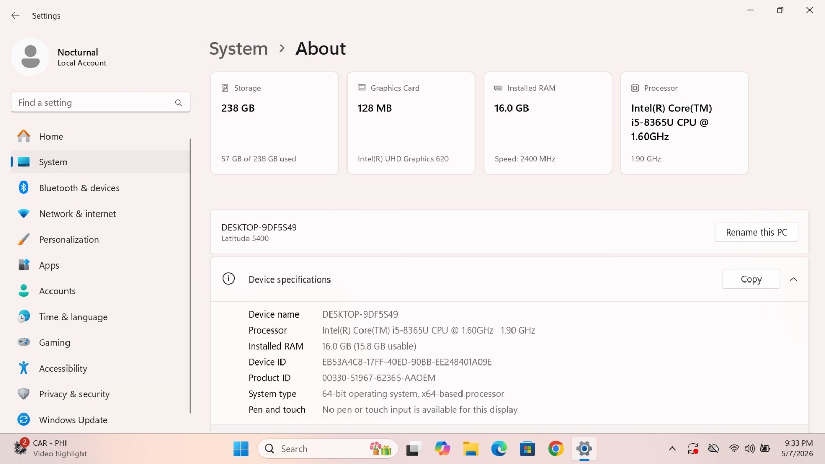Show hidden system tray icons
The height and width of the screenshot is (464, 825).
click(672, 449)
